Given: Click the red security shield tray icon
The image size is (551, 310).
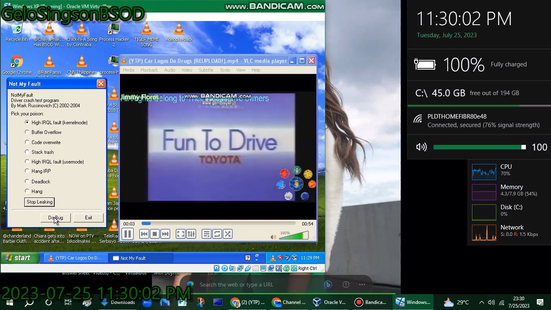Looking at the screenshot, I should click(280, 258).
